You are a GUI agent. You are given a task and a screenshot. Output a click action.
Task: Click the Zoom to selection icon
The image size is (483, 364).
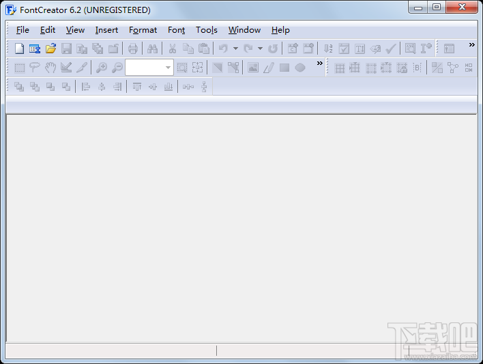pos(182,68)
